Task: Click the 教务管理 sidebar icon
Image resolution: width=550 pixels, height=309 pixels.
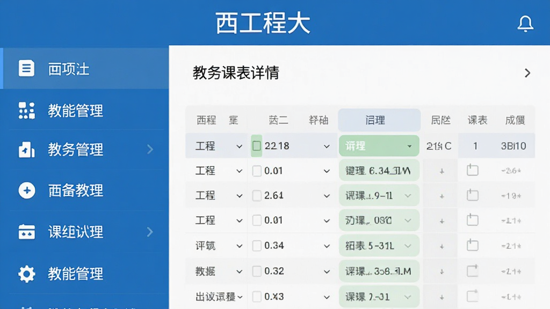Action: [x=27, y=150]
